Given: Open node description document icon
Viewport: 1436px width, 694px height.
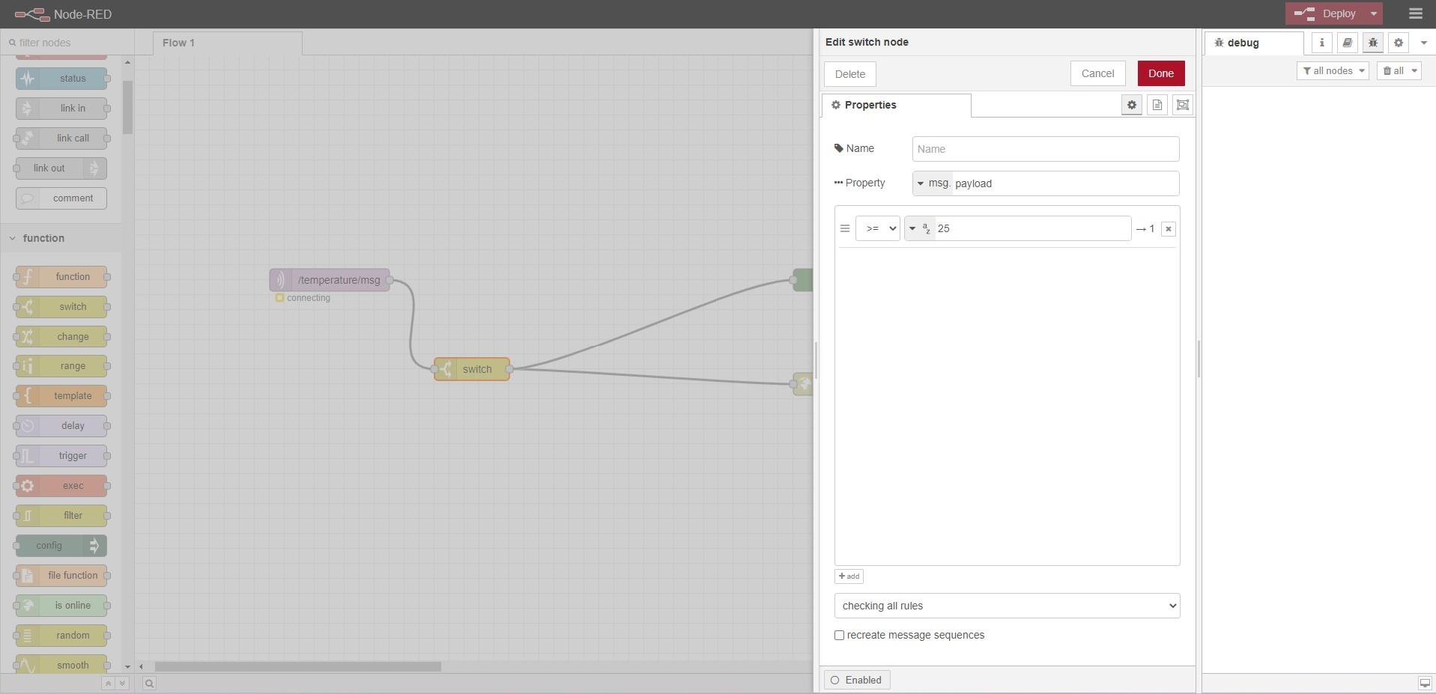Looking at the screenshot, I should coord(1157,105).
